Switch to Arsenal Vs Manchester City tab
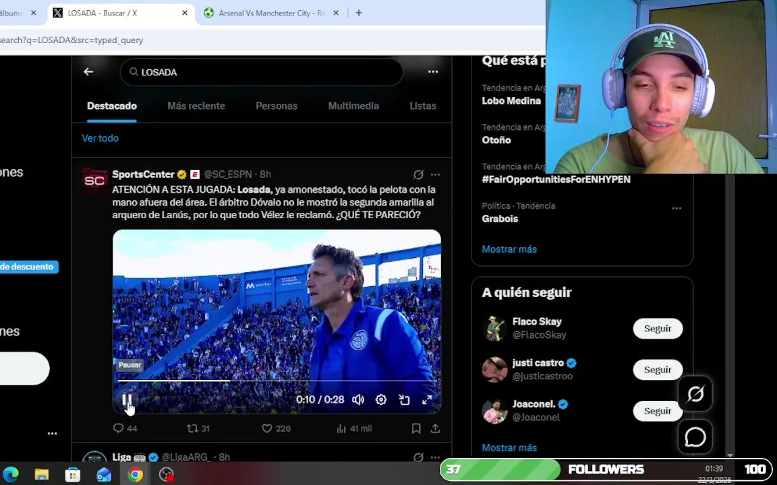777x485 pixels. coord(272,13)
